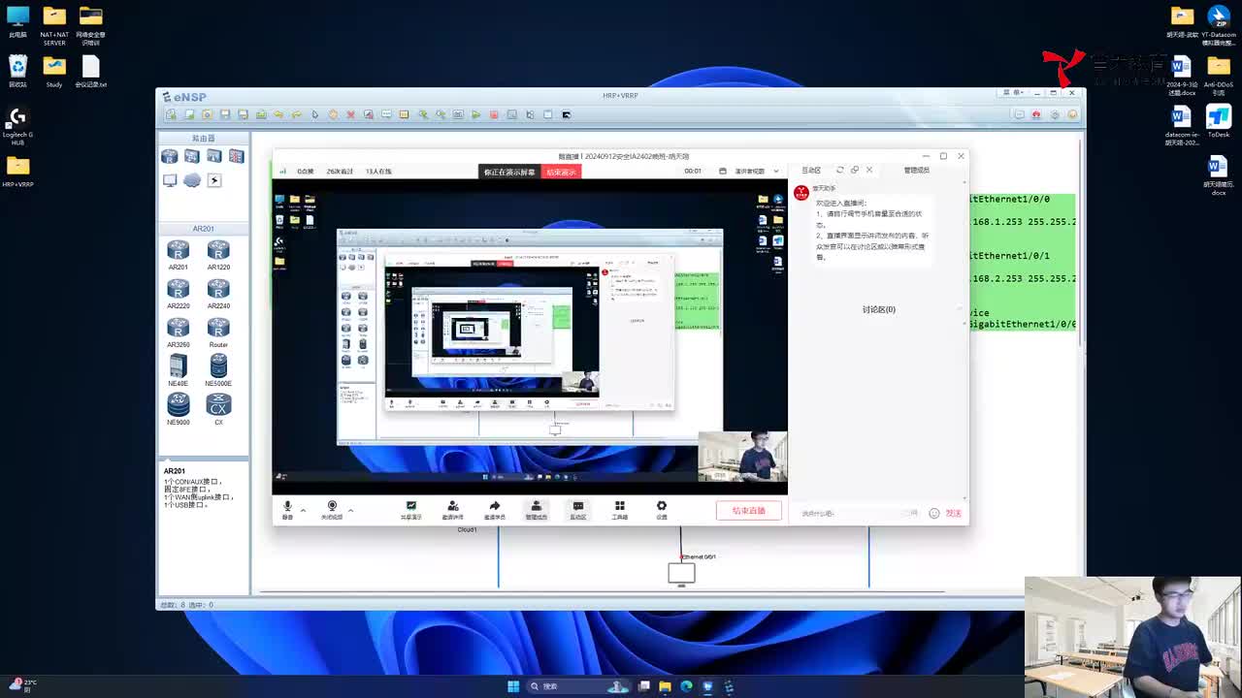Click the taskbar search box

pyautogui.click(x=578, y=686)
